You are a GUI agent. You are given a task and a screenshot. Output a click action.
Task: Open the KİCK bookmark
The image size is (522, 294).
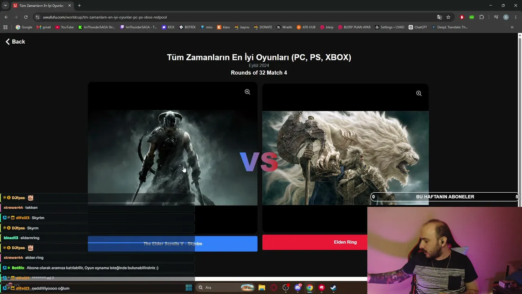[x=168, y=27]
